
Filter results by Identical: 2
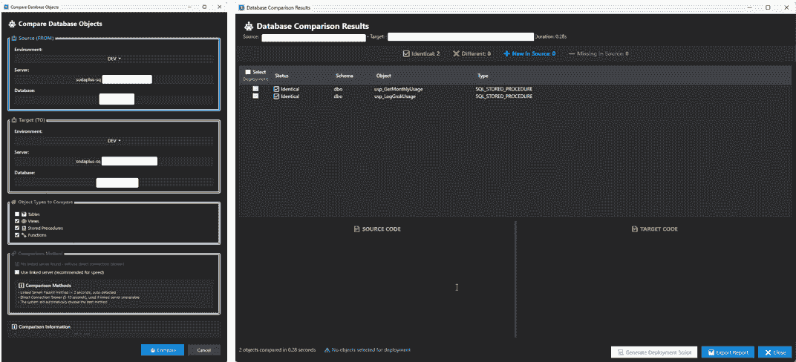coord(420,54)
